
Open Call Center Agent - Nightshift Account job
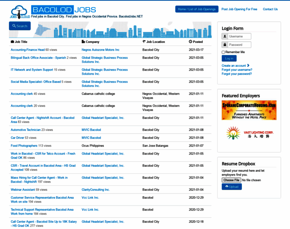click(42, 120)
